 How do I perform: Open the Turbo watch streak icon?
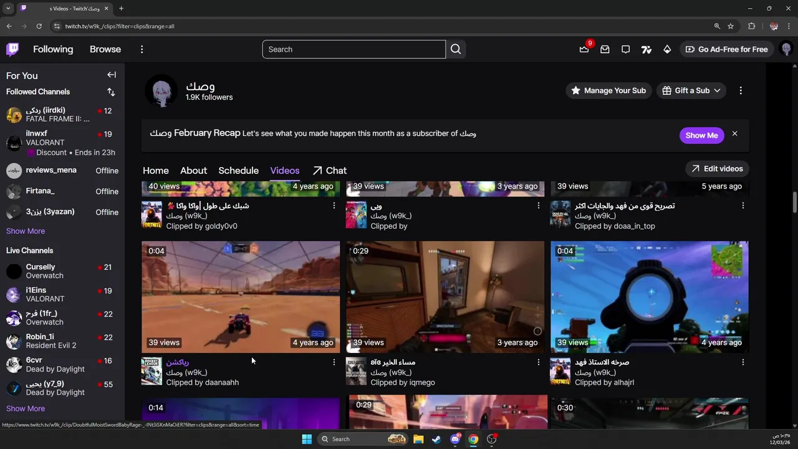647,49
